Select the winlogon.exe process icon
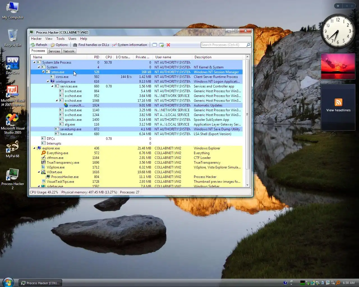359x287 pixels. pos(52,82)
